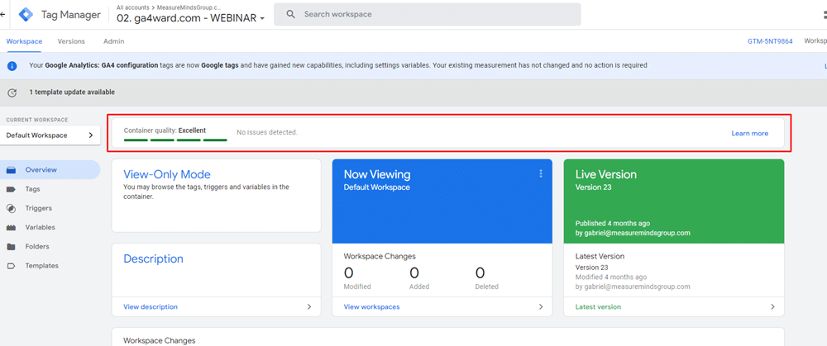Switch to the Workspace tab
The width and height of the screenshot is (827, 346).
24,41
